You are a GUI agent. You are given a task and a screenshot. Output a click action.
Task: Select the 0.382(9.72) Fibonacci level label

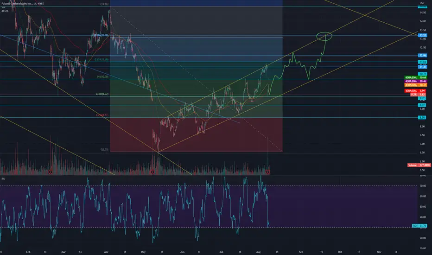tap(102, 94)
